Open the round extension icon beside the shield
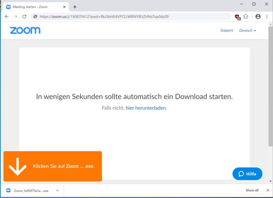Viewport: 273px width, 198px height. [x=246, y=17]
